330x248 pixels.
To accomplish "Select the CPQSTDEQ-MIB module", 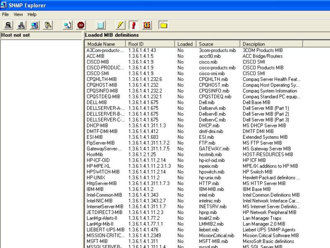I will pyautogui.click(x=103, y=97).
